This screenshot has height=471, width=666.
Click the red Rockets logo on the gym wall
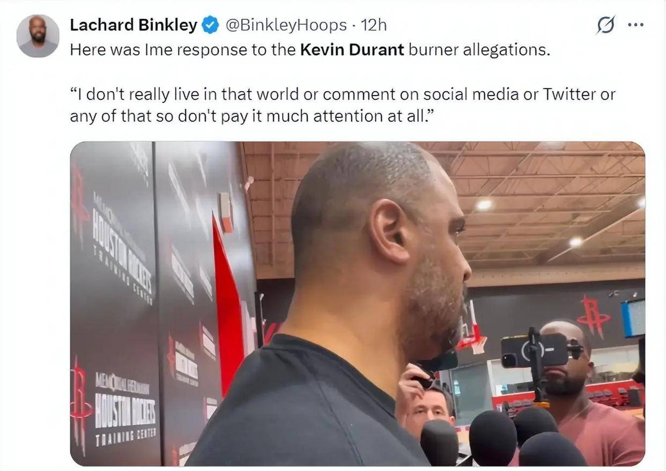click(593, 317)
